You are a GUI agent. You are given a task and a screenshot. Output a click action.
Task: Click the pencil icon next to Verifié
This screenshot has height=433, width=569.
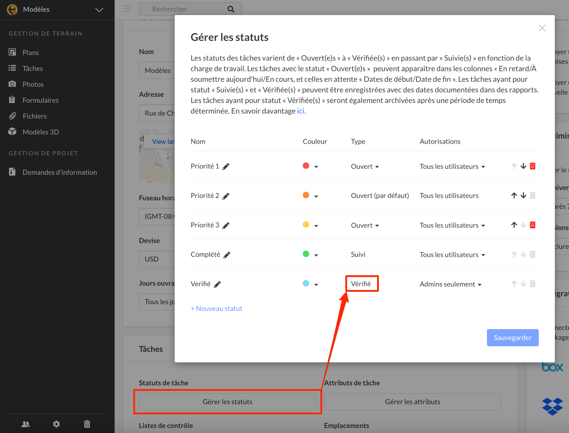217,284
